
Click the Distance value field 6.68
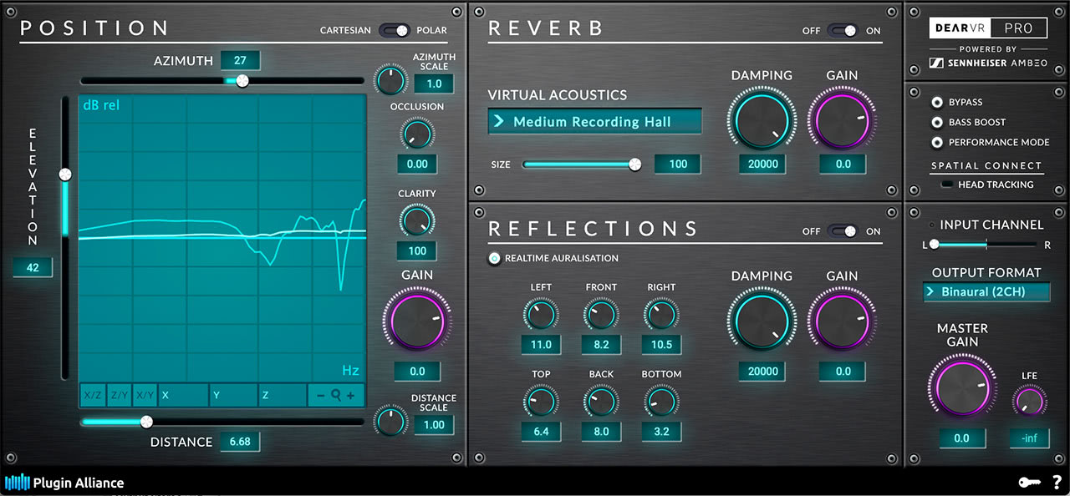click(x=240, y=442)
